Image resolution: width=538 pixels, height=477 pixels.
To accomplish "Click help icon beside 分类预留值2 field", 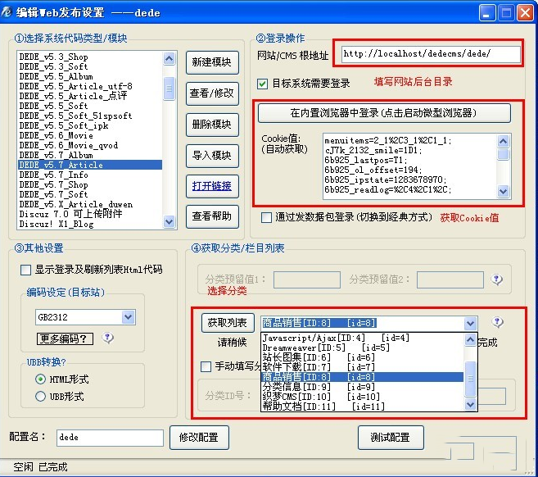I will [x=496, y=279].
